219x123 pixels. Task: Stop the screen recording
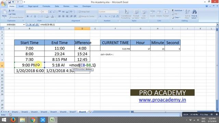coord(217,114)
